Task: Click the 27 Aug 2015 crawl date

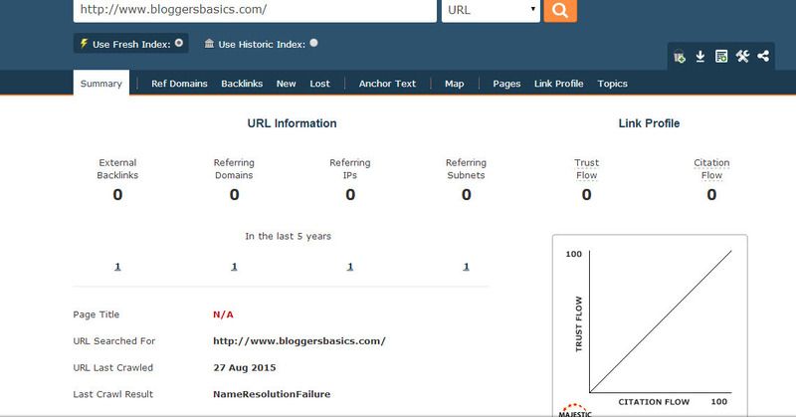Action: click(244, 367)
